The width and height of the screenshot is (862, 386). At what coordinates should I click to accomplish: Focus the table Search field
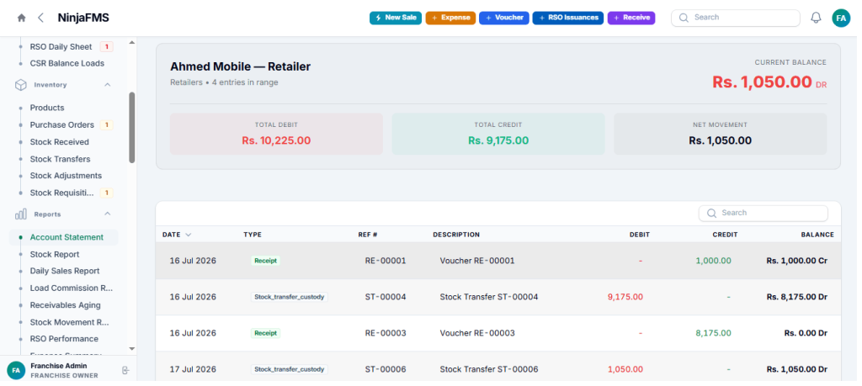pos(763,213)
